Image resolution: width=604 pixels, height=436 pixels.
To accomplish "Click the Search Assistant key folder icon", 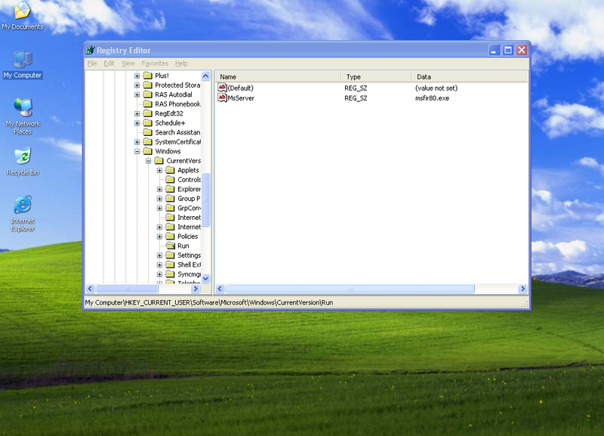I will (148, 132).
